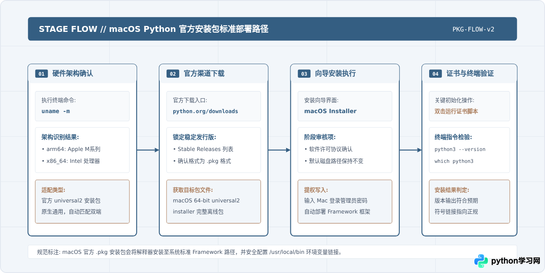
Task: Select the 'which python3' command
Action: pos(454,161)
